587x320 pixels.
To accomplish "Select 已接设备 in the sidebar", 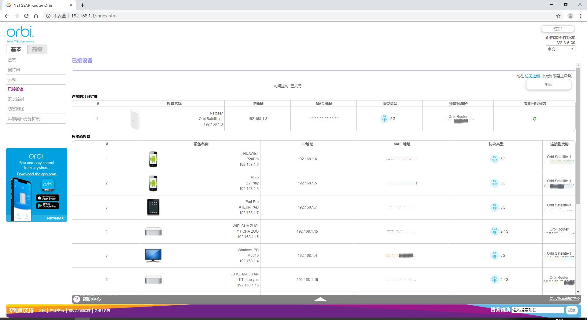I will [x=16, y=89].
